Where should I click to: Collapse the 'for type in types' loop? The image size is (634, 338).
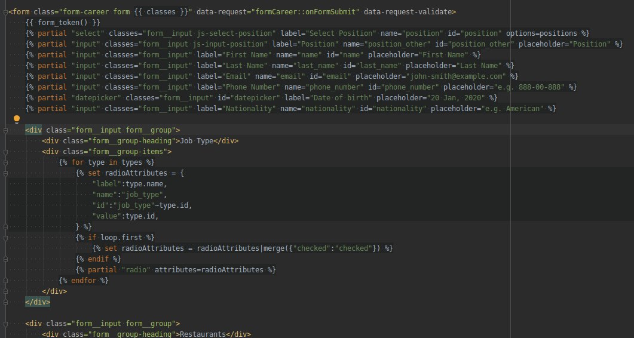[5, 163]
